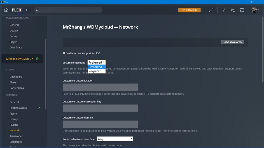
Task: Choose Preferred in the secure connections list
Action: pyautogui.click(x=97, y=67)
